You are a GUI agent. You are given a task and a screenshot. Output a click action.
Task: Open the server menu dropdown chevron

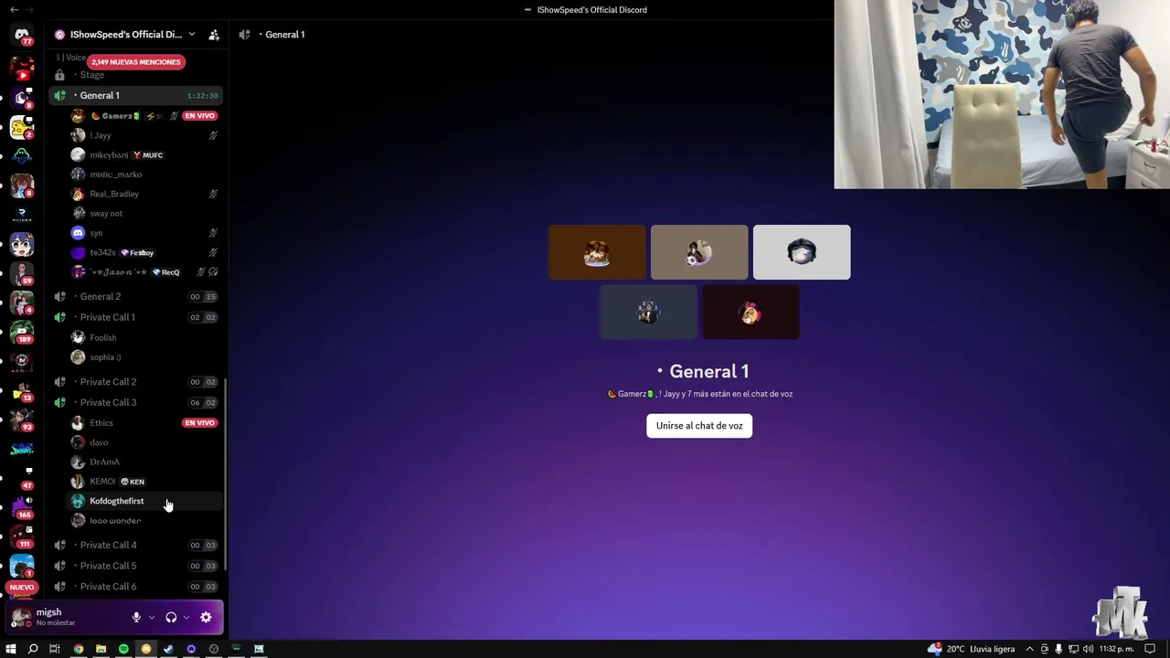(191, 35)
